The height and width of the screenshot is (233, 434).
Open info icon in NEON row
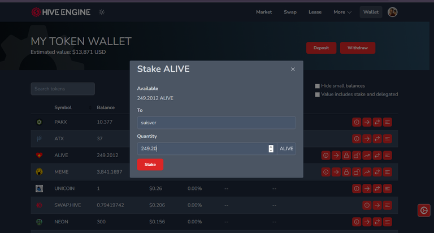tap(357, 222)
